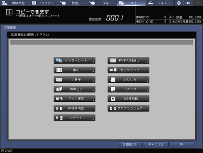Expand ブック連写 via its corner arrow
This screenshot has width=203, height=153.
pos(93,100)
